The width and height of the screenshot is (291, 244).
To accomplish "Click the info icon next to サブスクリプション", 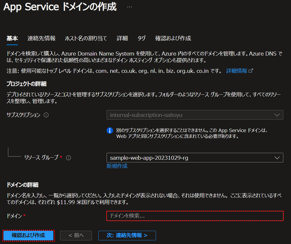I will point(46,115).
